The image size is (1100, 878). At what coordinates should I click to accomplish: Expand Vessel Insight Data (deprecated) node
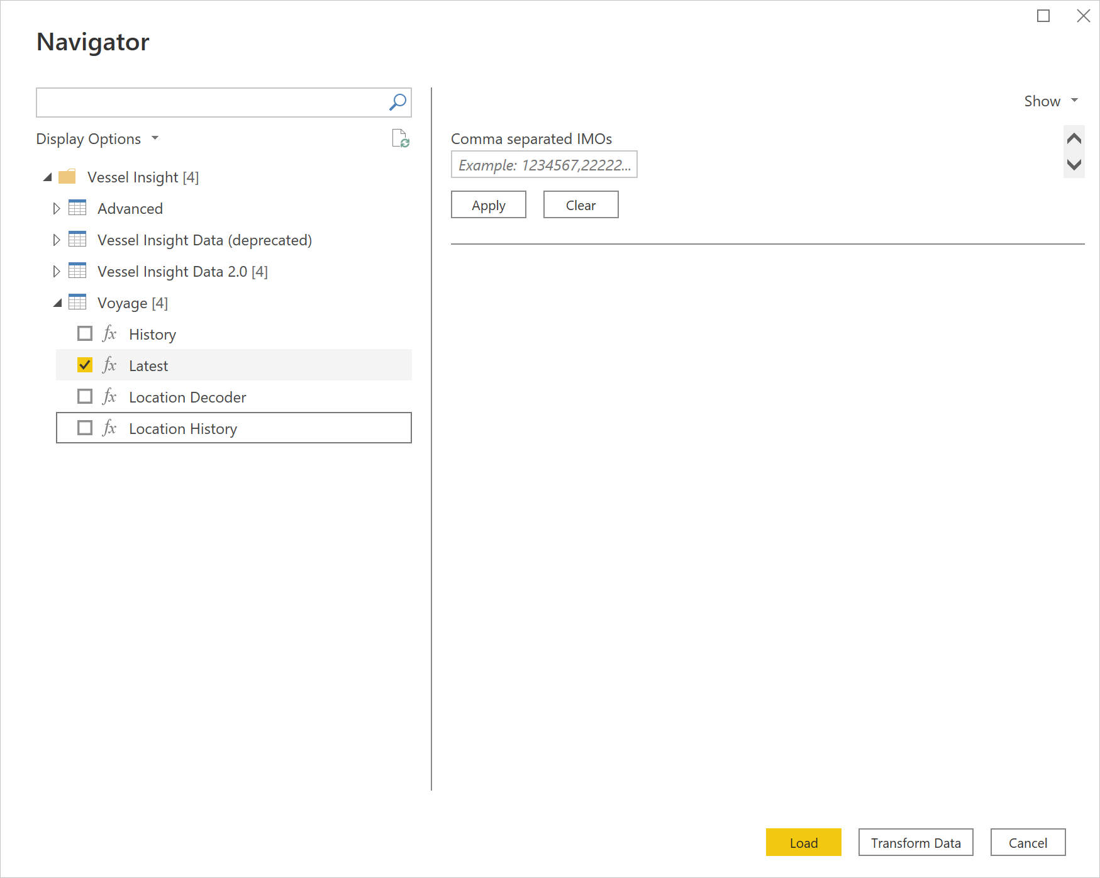pos(57,240)
